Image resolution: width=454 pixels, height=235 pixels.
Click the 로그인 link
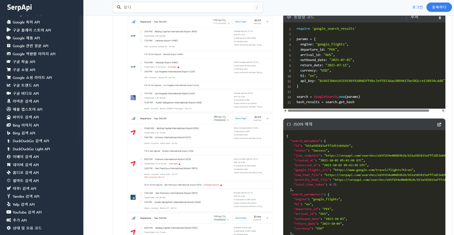(x=417, y=7)
